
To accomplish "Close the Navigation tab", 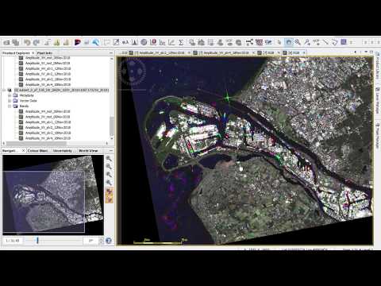I will (x=23, y=151).
